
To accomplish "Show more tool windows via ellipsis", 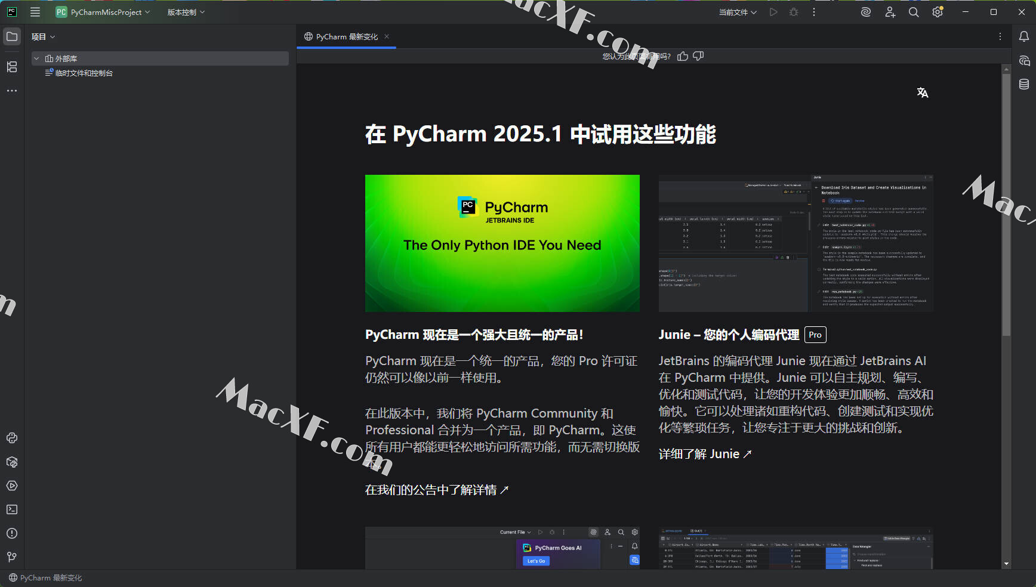I will click(12, 91).
